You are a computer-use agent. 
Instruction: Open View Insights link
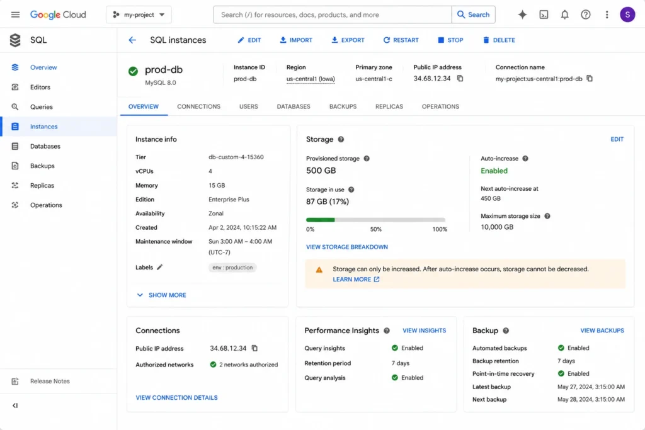pos(424,331)
